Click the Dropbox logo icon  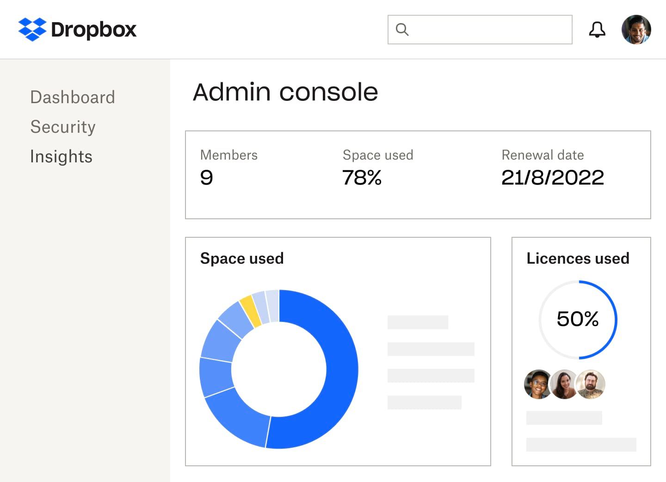(x=32, y=29)
